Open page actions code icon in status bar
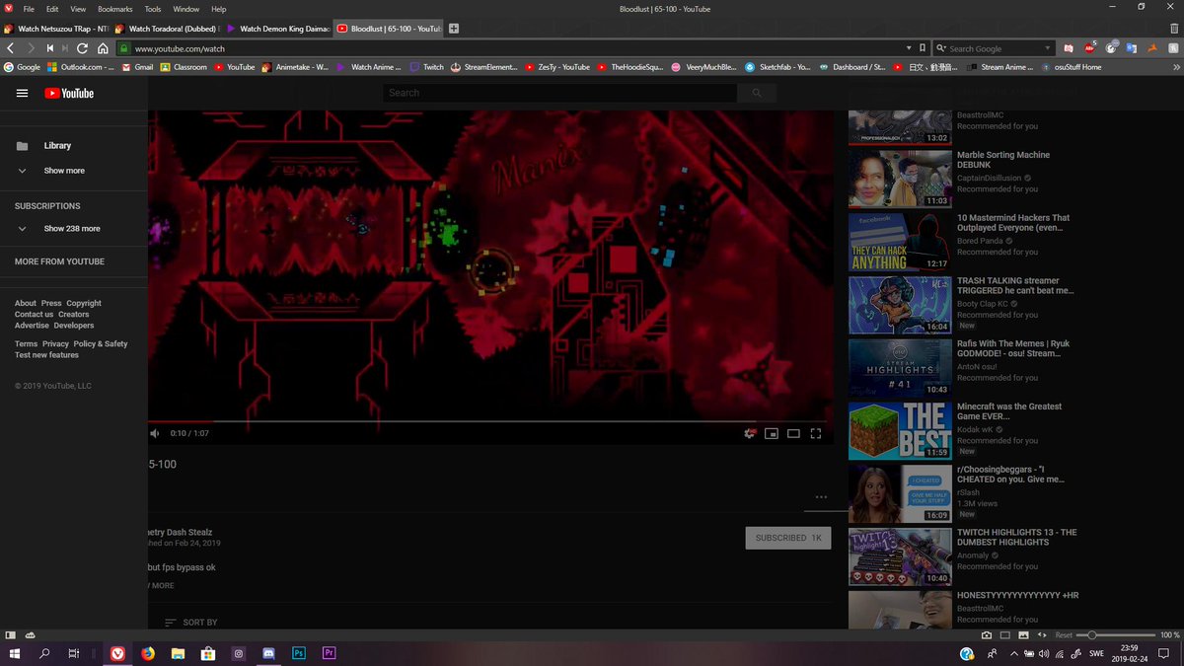This screenshot has height=666, width=1184. tap(1042, 634)
